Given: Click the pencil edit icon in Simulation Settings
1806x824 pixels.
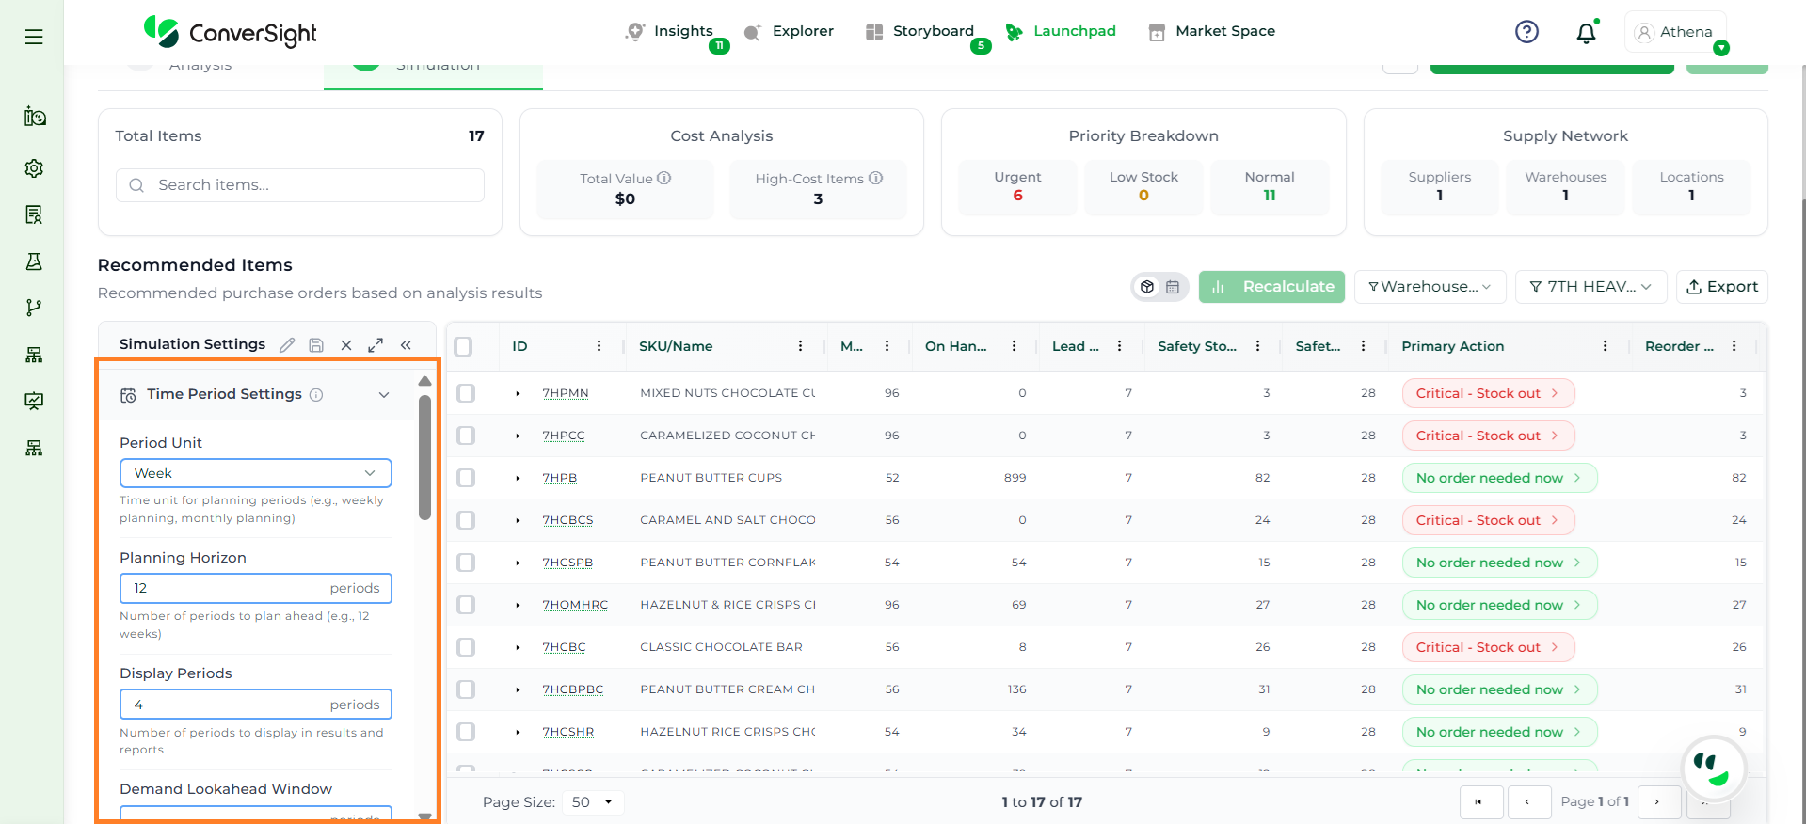Looking at the screenshot, I should [287, 345].
